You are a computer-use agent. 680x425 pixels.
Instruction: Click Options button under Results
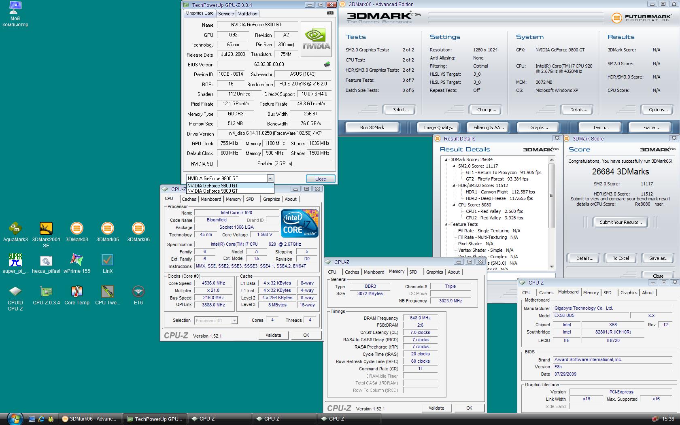pos(658,110)
